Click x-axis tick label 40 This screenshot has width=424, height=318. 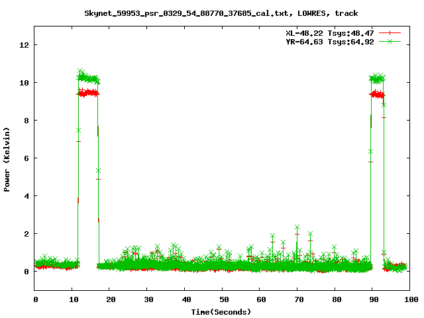186,299
